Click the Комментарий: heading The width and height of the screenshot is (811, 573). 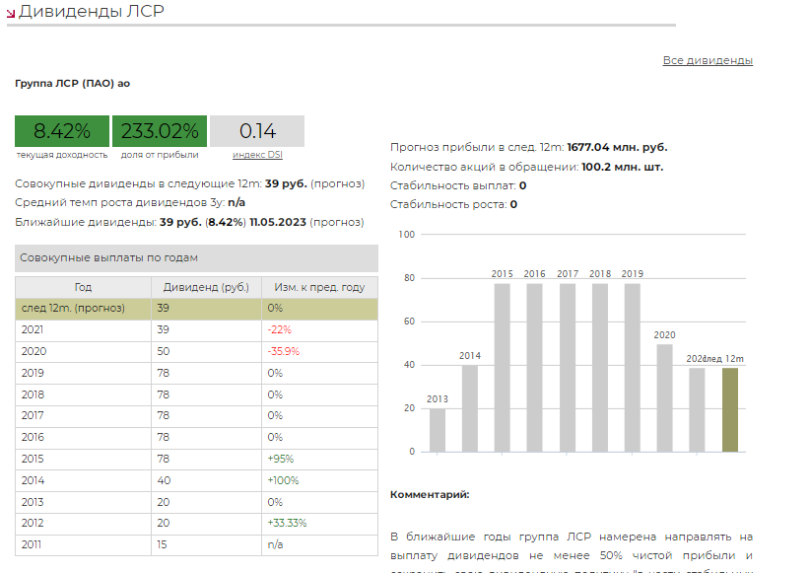tap(430, 494)
